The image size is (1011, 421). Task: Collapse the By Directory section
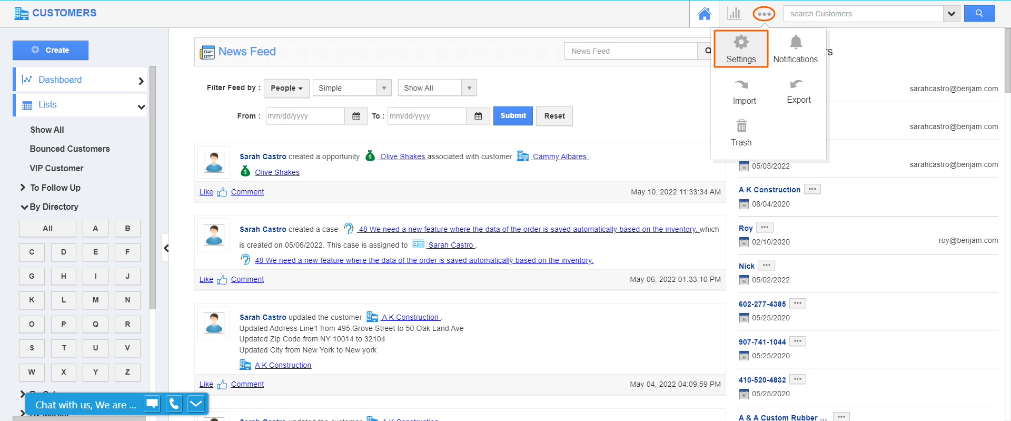(24, 207)
